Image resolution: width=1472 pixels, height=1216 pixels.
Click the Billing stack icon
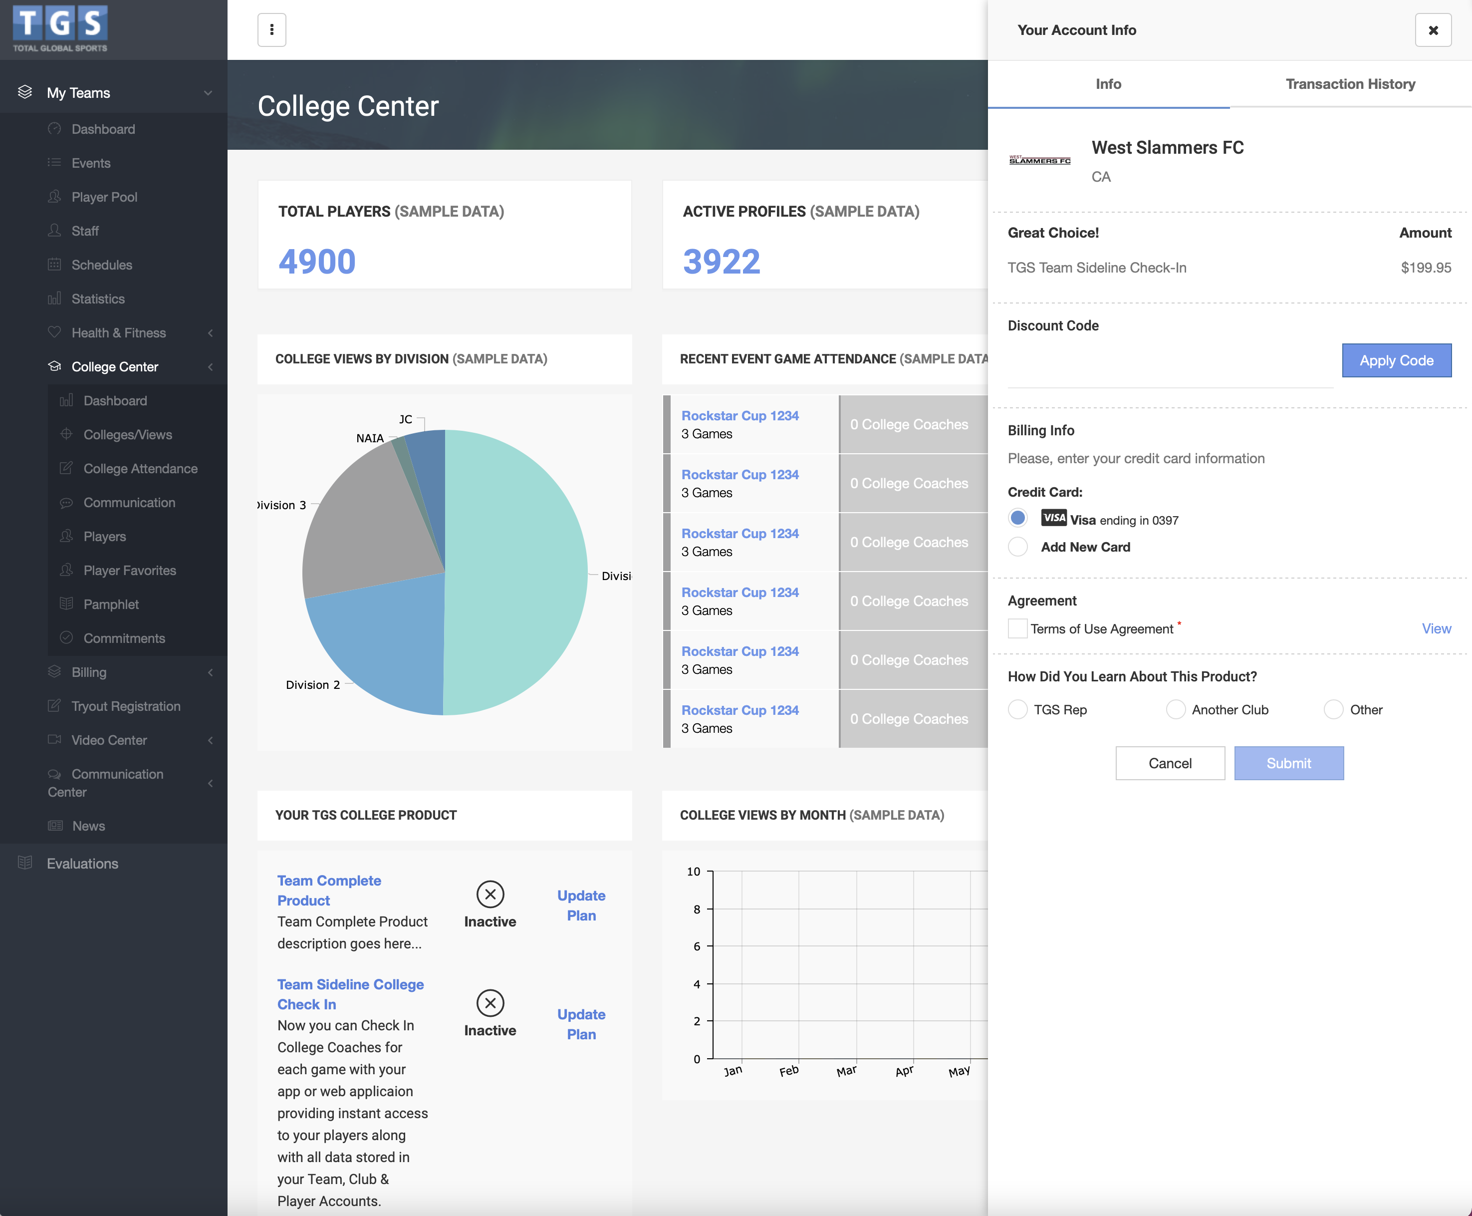[54, 672]
